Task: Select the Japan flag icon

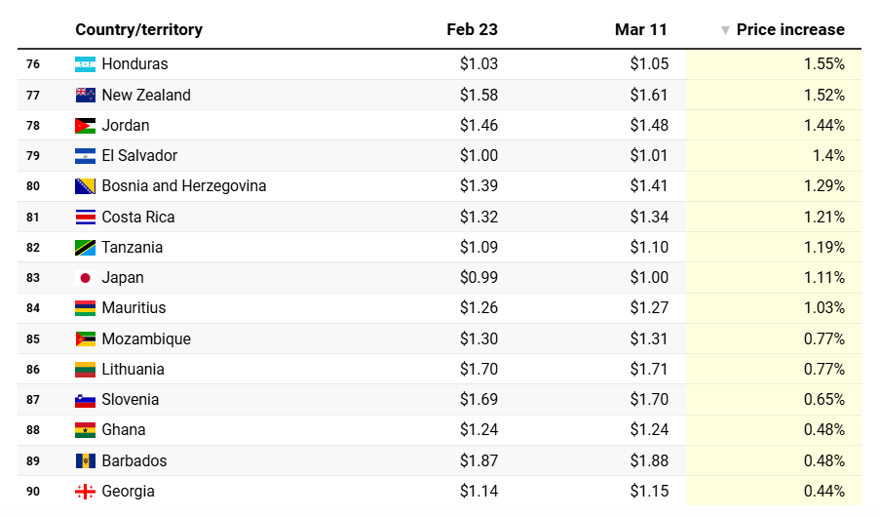Action: click(x=85, y=278)
